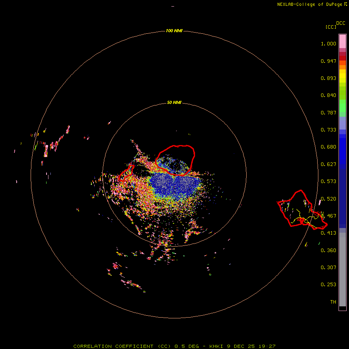Click the red island outline with yellow roads
Image resolution: width=349 pixels, height=349 pixels.
[302, 210]
